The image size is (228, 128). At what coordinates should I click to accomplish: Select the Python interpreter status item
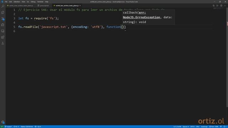[27, 127]
